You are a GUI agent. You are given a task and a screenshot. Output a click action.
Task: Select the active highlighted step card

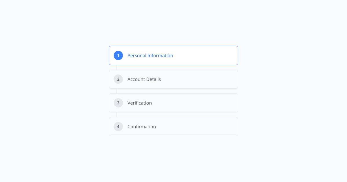click(x=173, y=55)
